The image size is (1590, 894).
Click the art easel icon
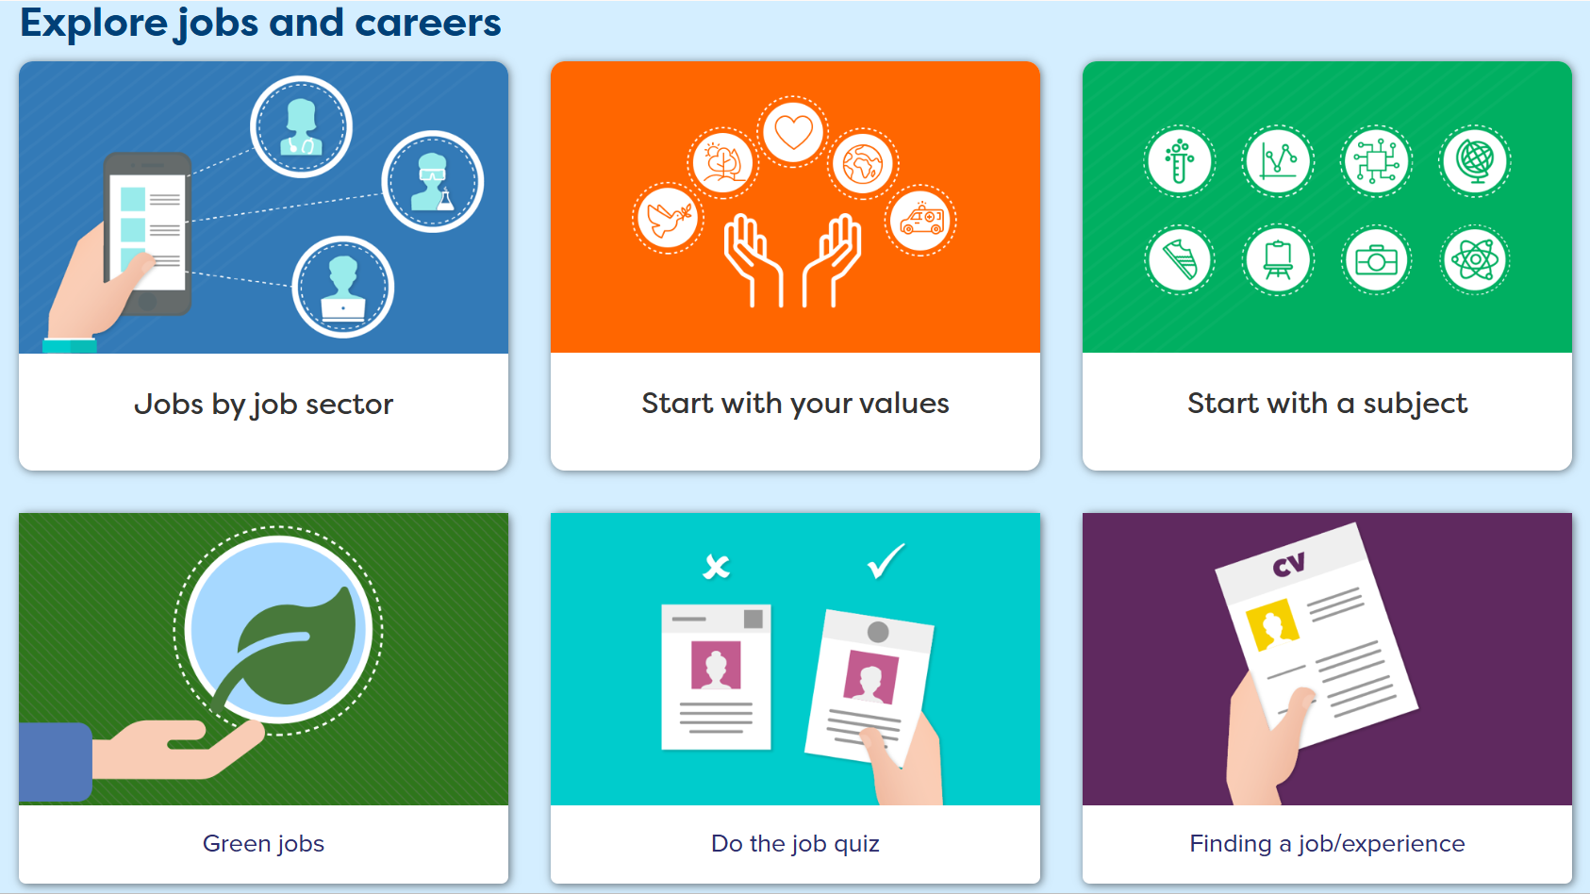pyautogui.click(x=1278, y=260)
